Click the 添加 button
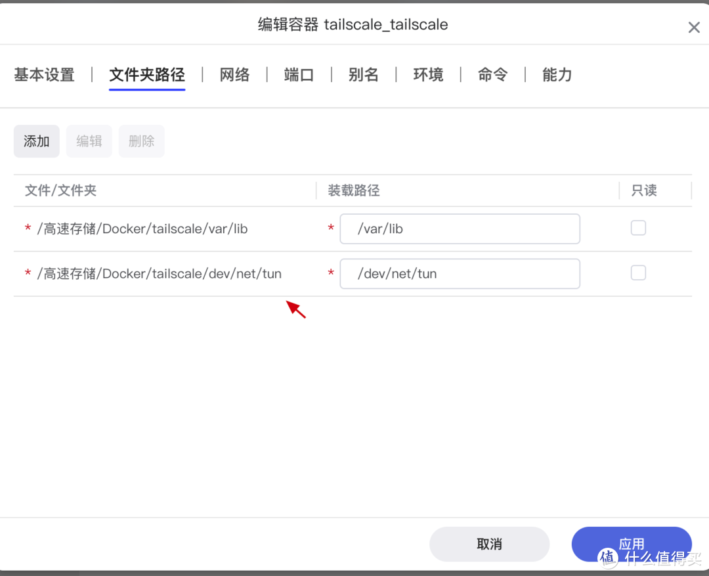 (x=37, y=141)
